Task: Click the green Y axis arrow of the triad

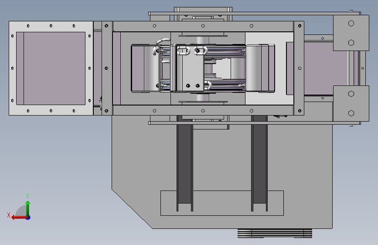Action: (x=28, y=208)
